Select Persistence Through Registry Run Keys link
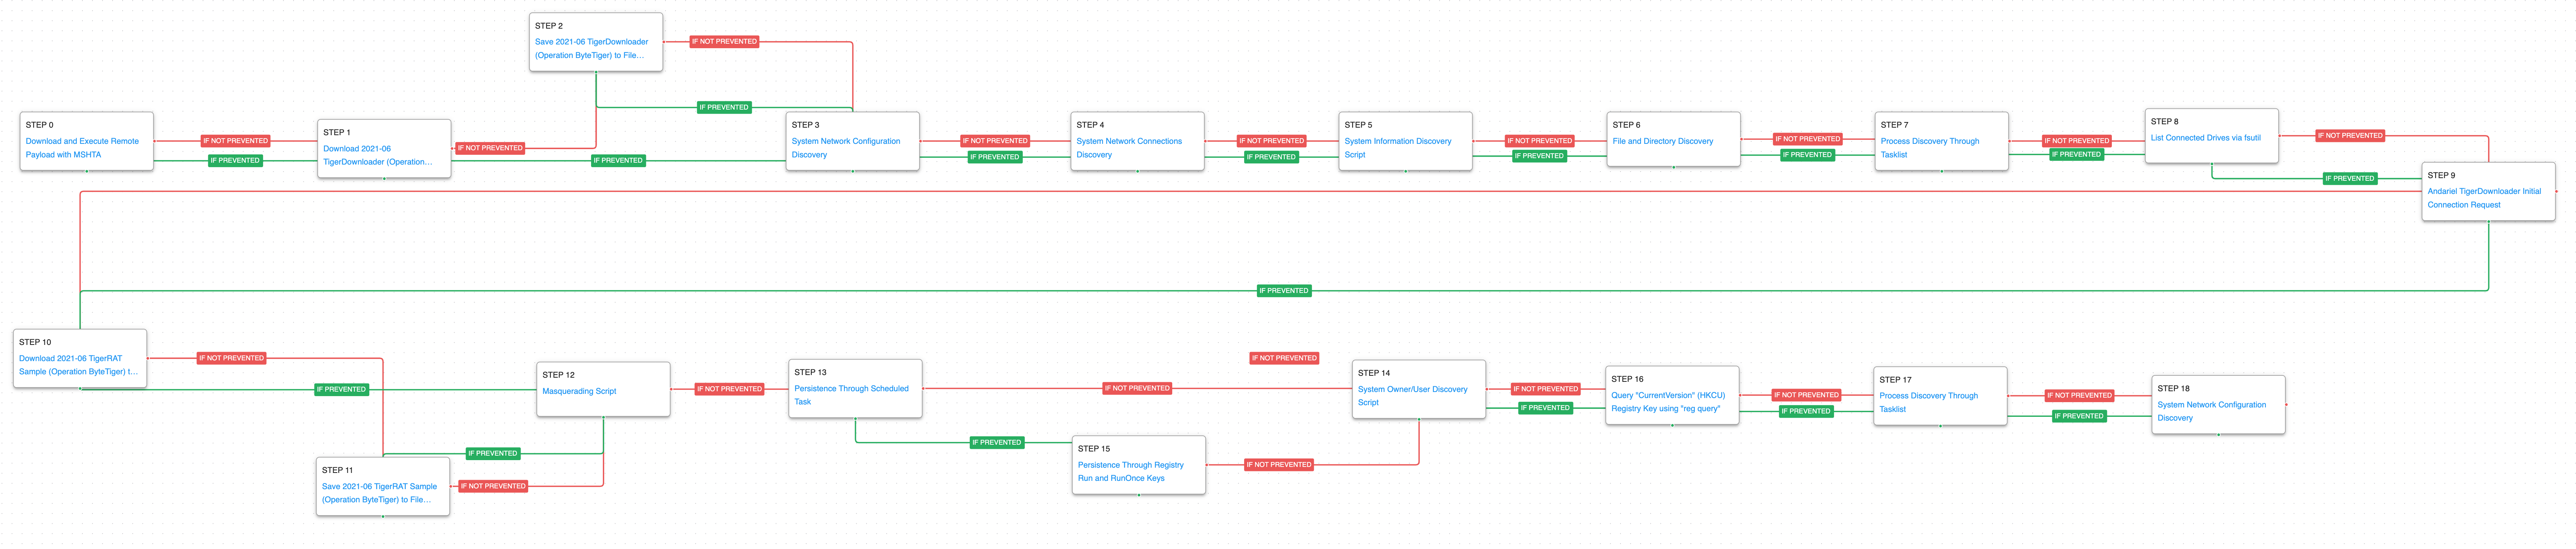2576x549 pixels. pos(1130,465)
